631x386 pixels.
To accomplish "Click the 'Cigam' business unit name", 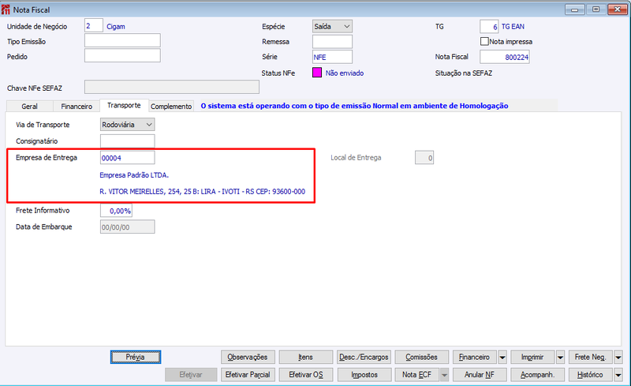I will click(116, 27).
